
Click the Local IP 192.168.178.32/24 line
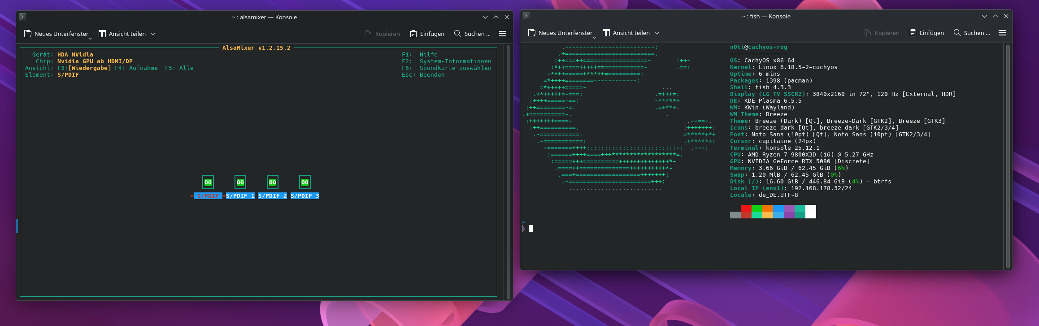point(791,188)
